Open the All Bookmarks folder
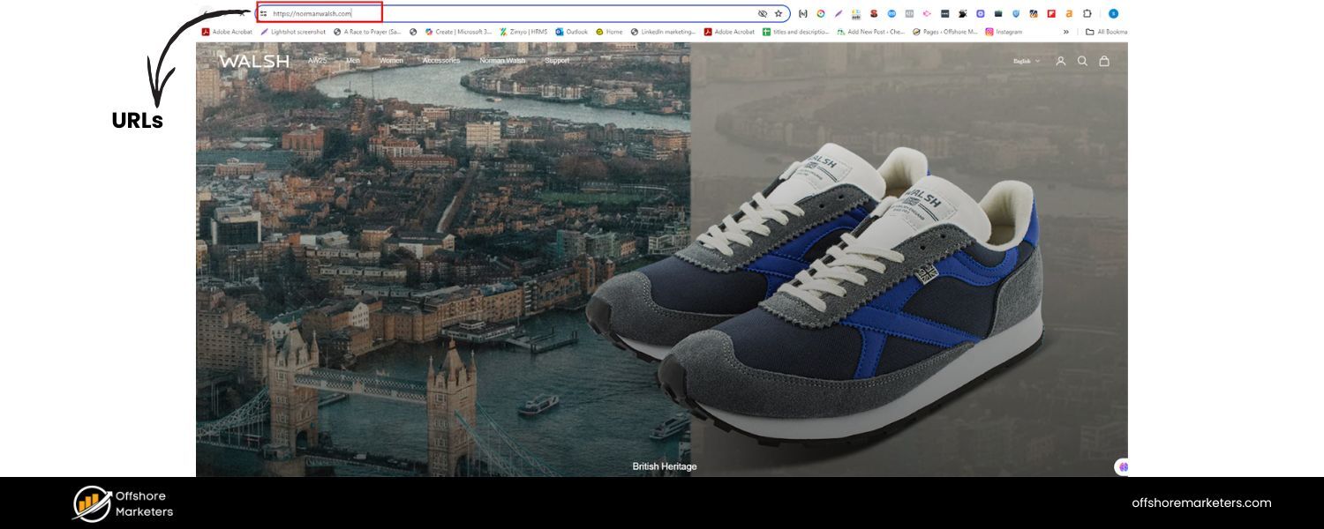1324x529 pixels. [1106, 32]
